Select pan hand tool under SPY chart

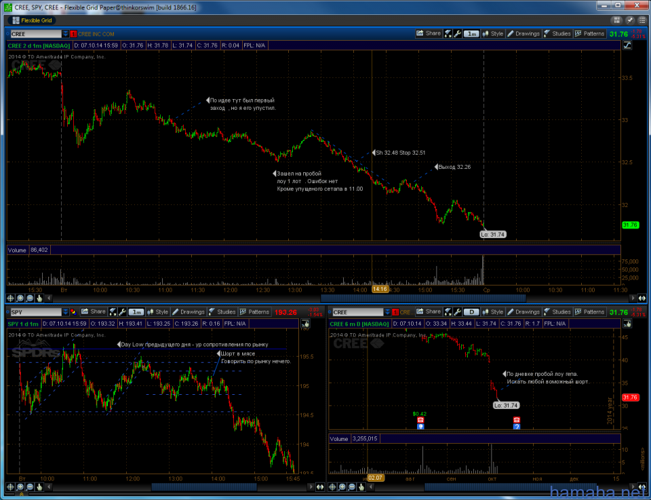pos(39,486)
